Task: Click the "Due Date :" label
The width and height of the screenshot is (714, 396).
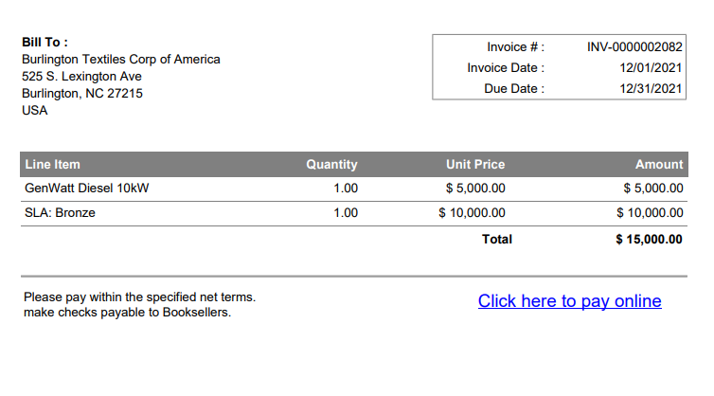Action: [x=514, y=89]
